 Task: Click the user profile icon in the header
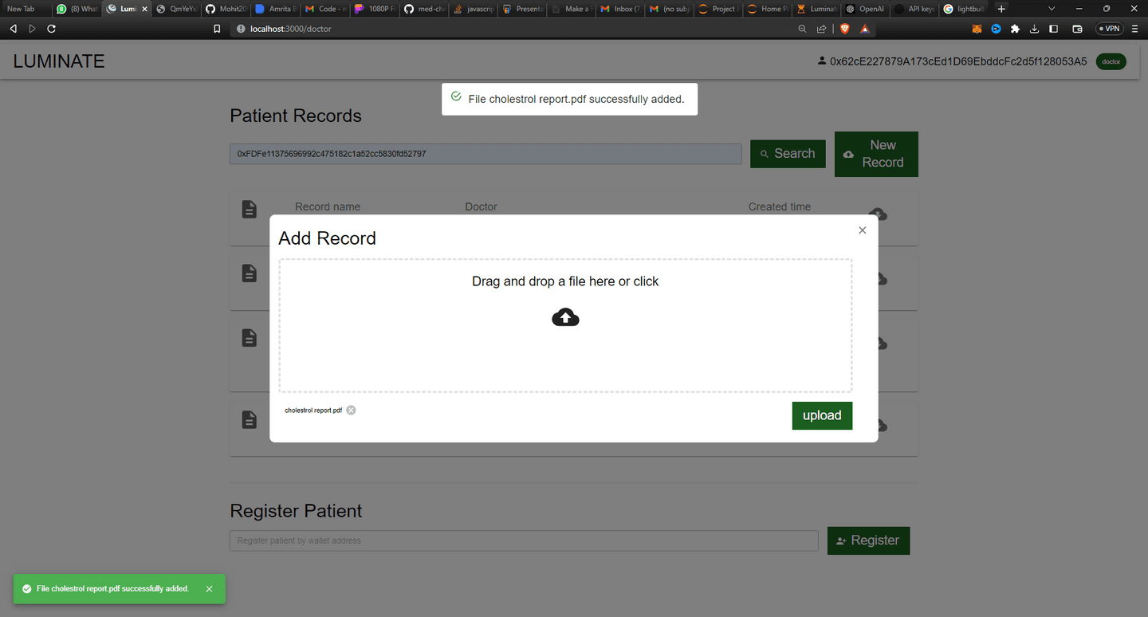point(821,61)
